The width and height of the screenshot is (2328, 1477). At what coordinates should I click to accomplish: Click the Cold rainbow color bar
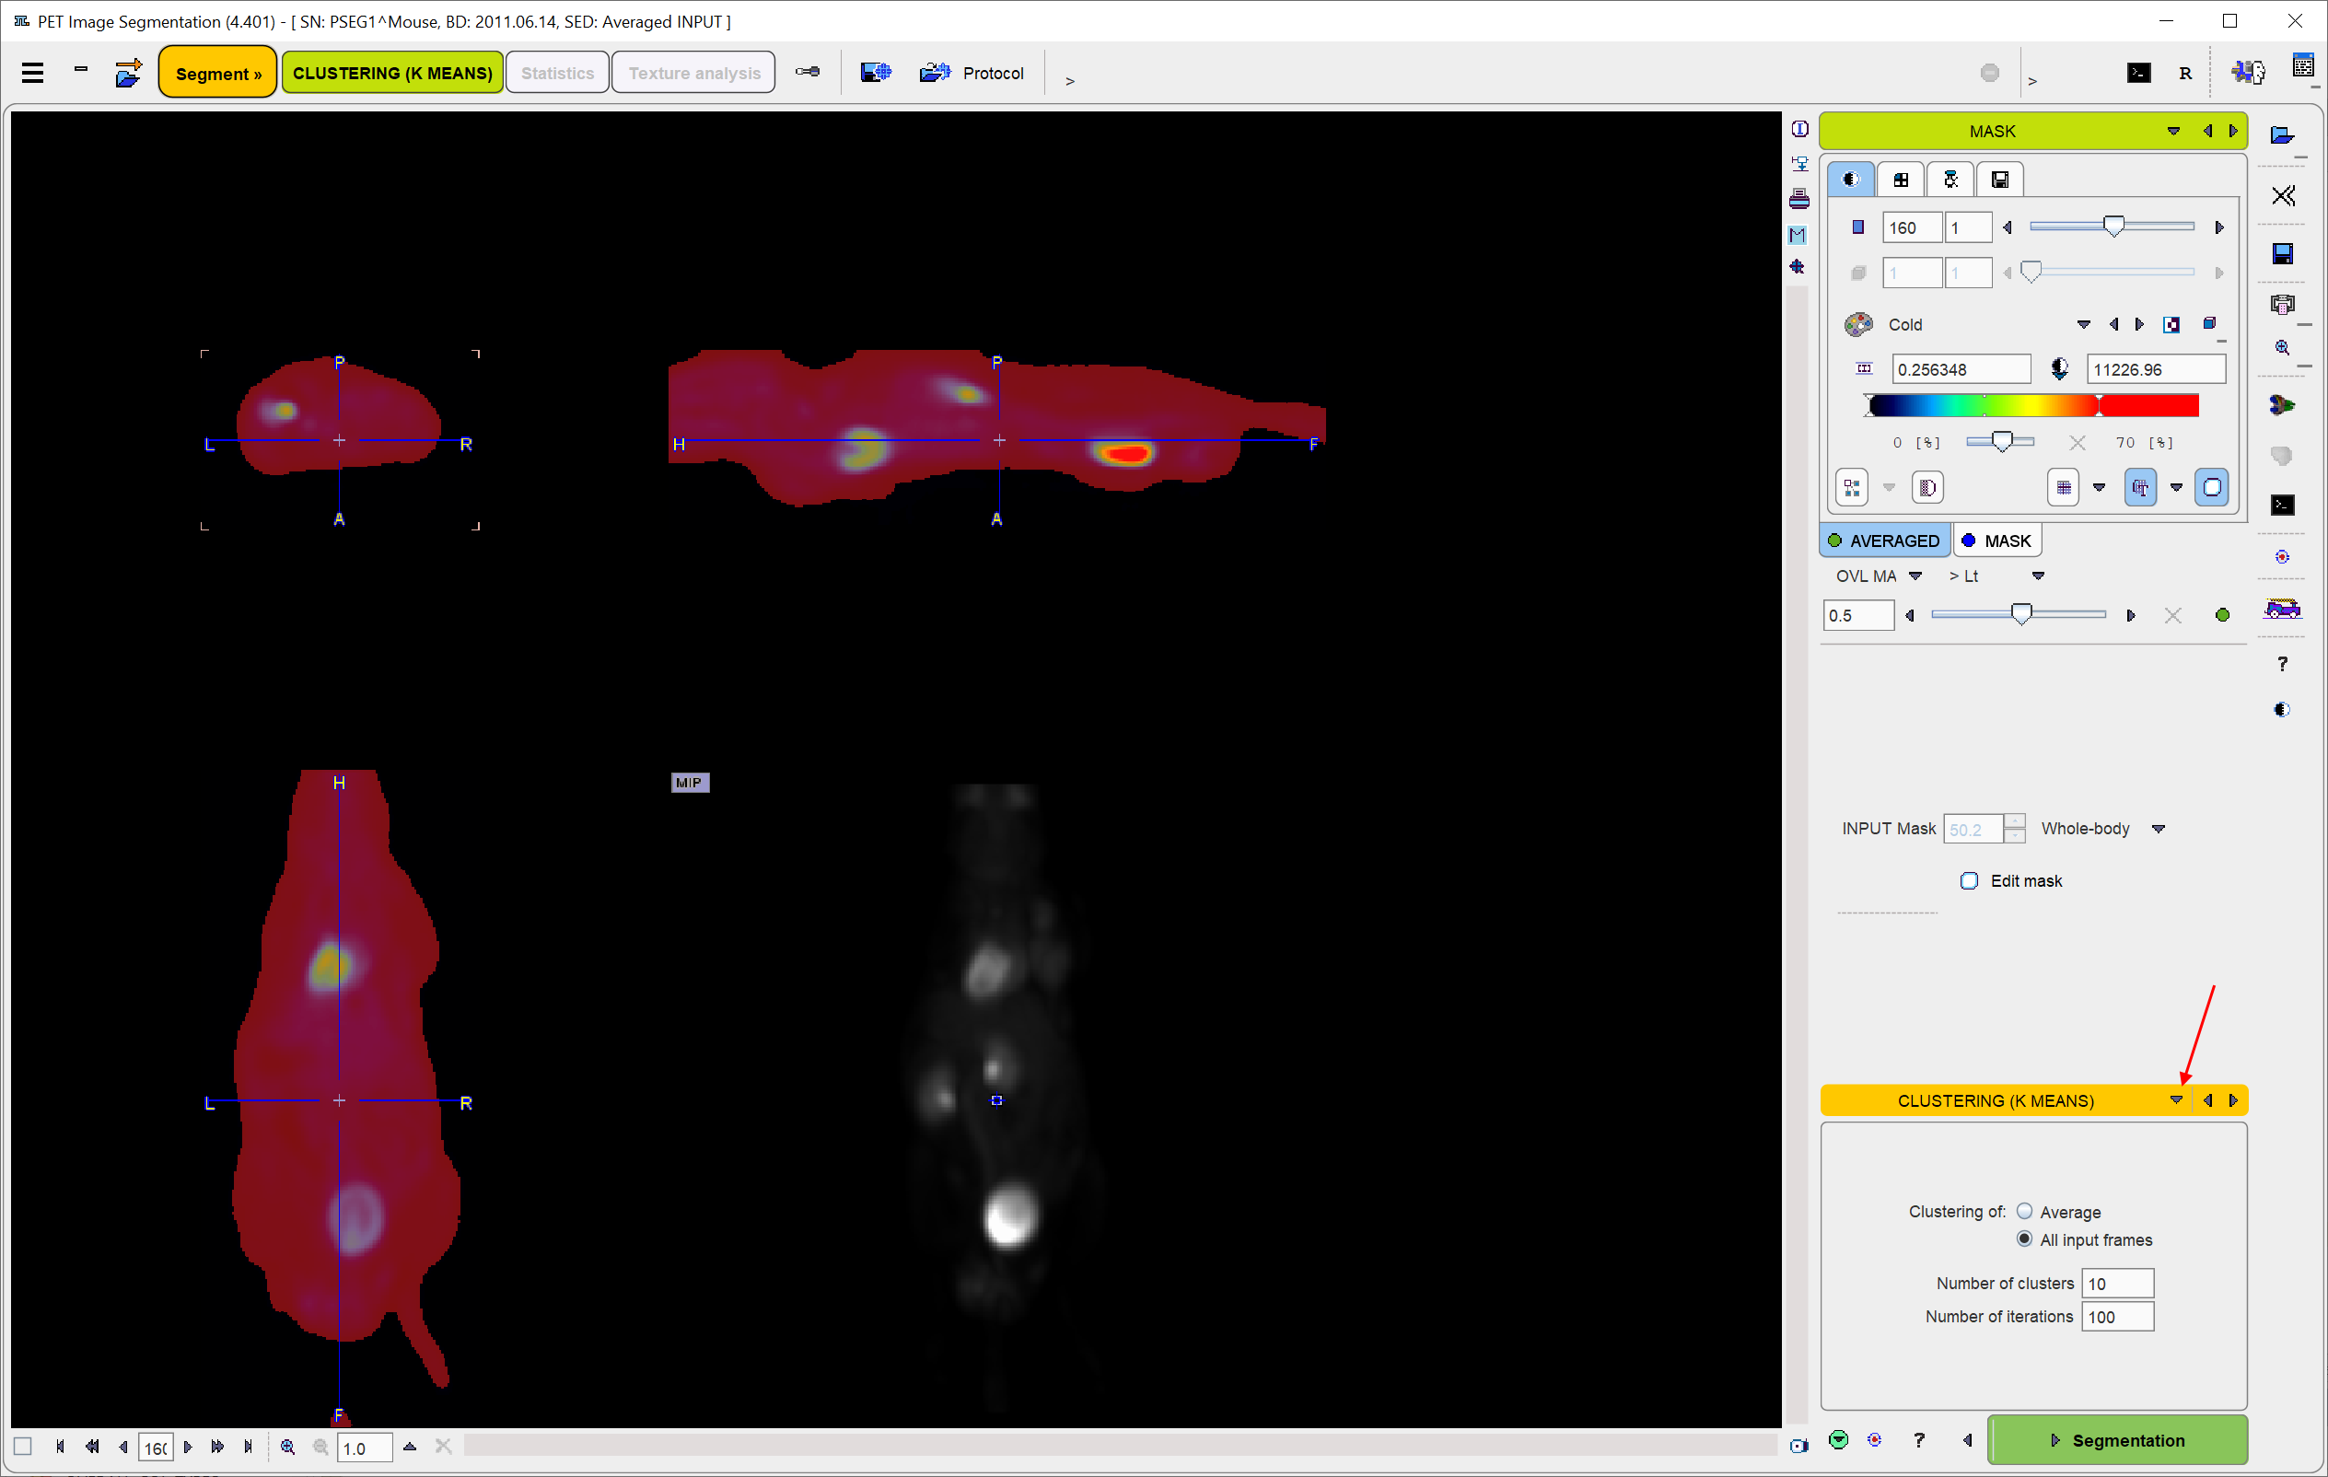pyautogui.click(x=2033, y=405)
